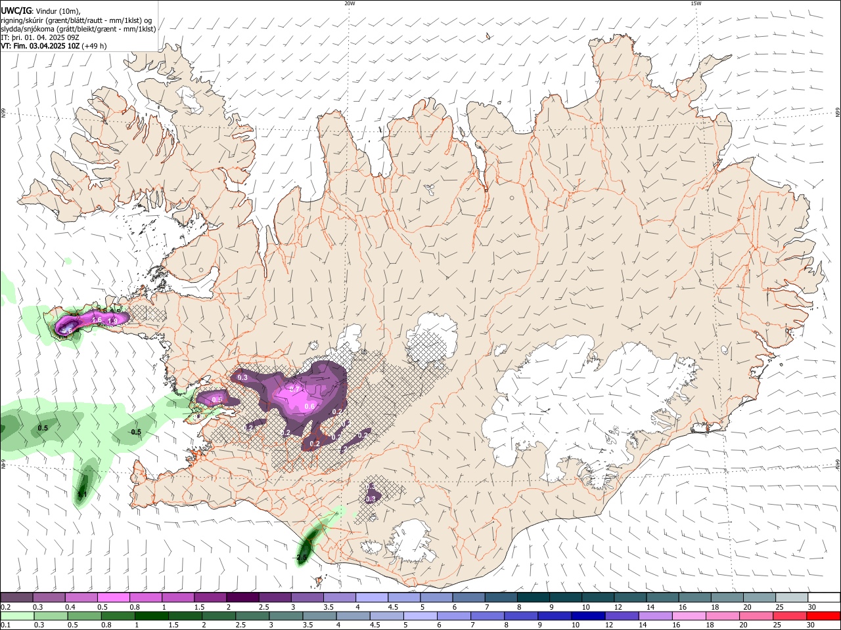Click the '10' label of the upper legend
Screen dimensions: 841x630
[586, 606]
